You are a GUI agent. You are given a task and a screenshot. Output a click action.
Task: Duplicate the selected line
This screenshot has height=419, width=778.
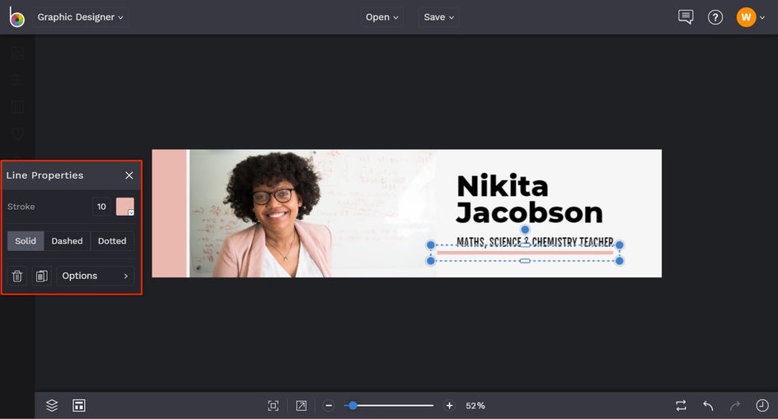pyautogui.click(x=41, y=276)
